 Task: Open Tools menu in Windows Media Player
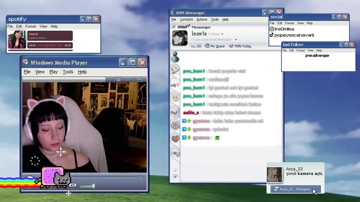[x=68, y=72]
